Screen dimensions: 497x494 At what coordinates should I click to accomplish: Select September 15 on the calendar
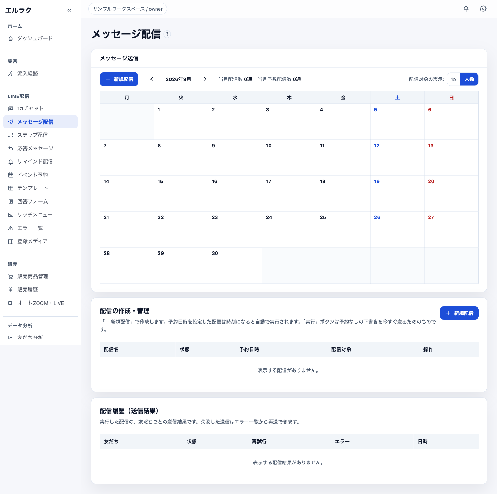(x=181, y=194)
